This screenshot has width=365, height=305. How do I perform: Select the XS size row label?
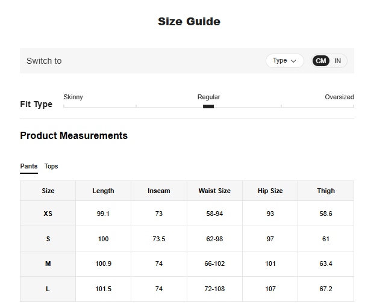pos(48,214)
